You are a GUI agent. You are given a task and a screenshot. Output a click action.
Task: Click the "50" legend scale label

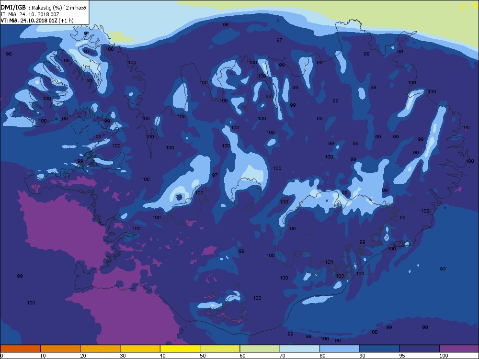(x=203, y=355)
